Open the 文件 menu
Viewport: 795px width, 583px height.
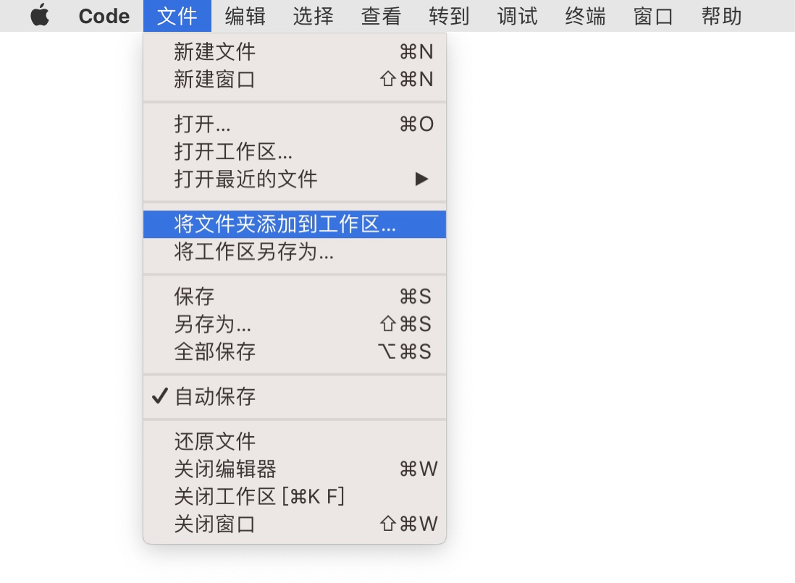pyautogui.click(x=177, y=16)
